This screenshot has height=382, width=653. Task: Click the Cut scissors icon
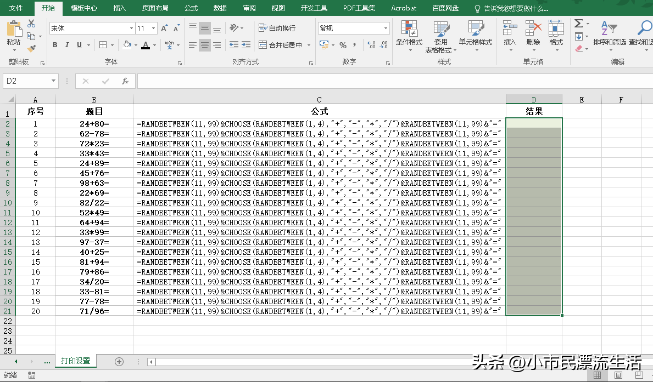click(x=31, y=24)
